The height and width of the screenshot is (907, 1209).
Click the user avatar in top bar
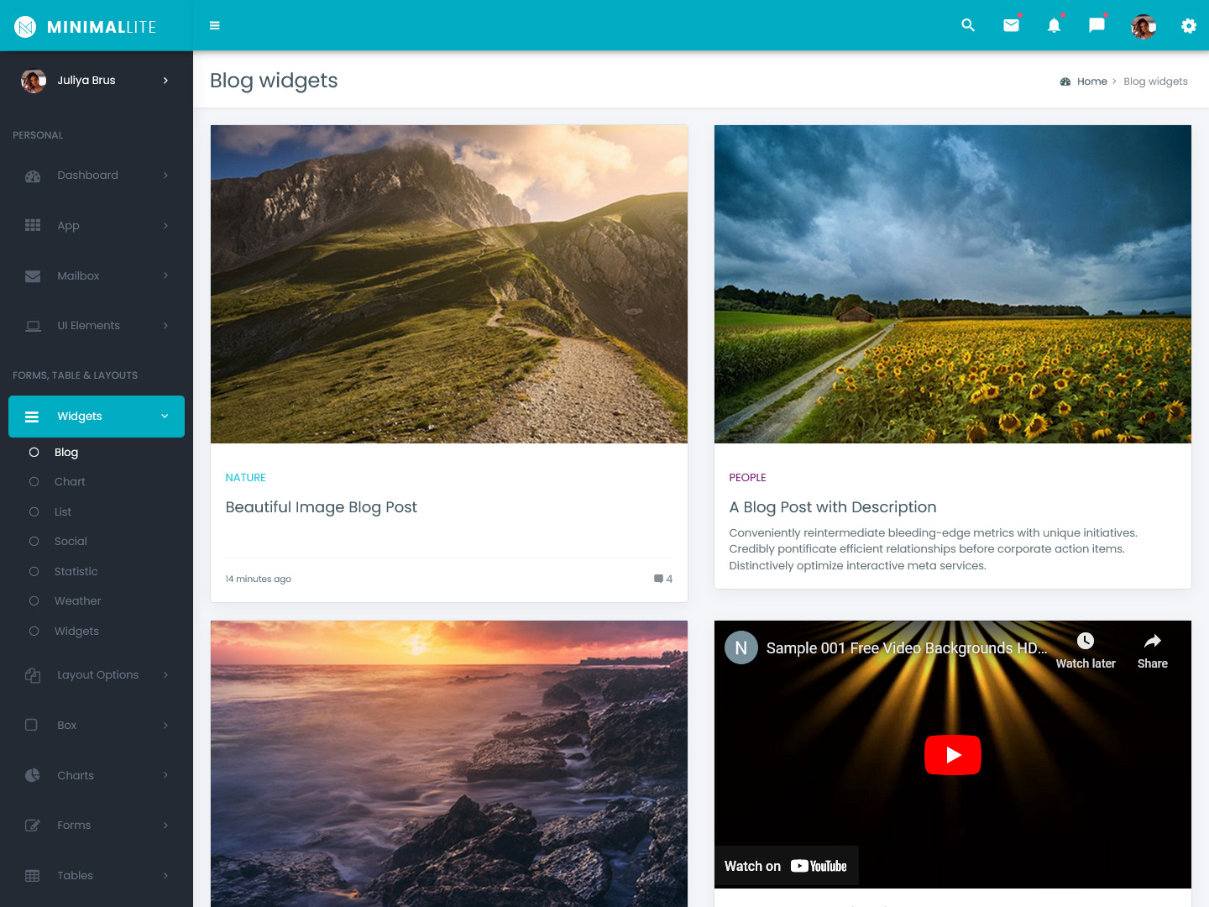[1143, 27]
